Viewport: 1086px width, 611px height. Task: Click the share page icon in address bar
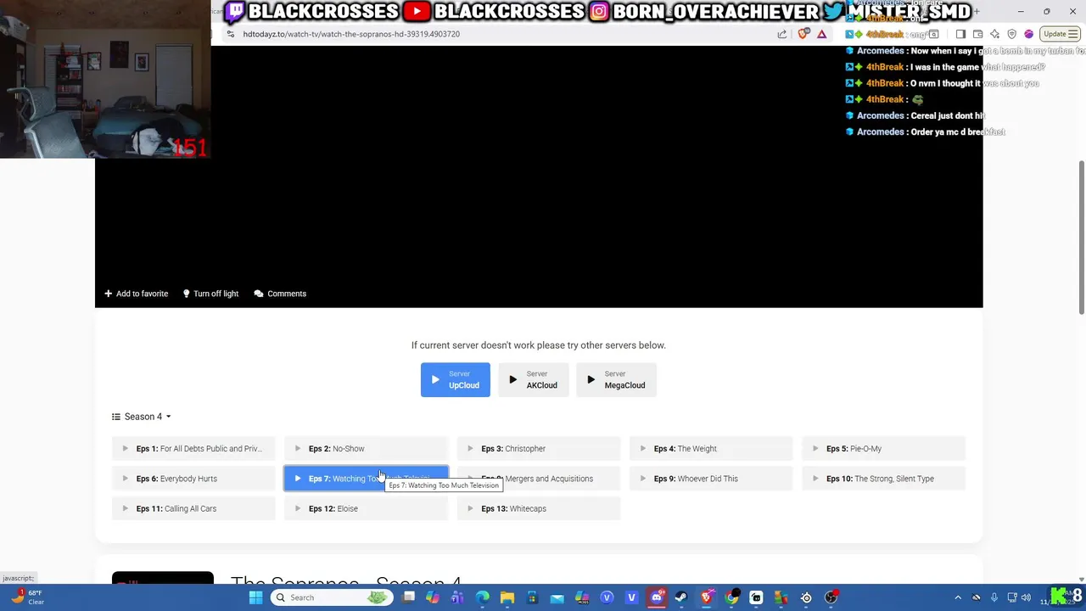point(781,34)
